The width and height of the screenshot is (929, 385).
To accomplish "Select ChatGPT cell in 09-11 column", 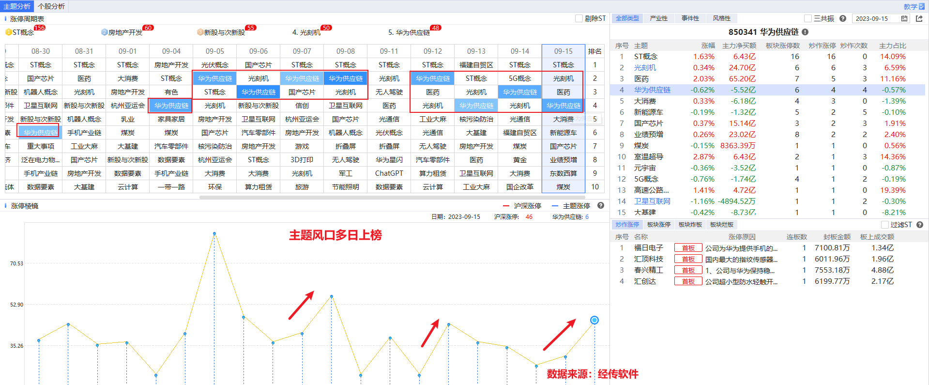I will 389,173.
